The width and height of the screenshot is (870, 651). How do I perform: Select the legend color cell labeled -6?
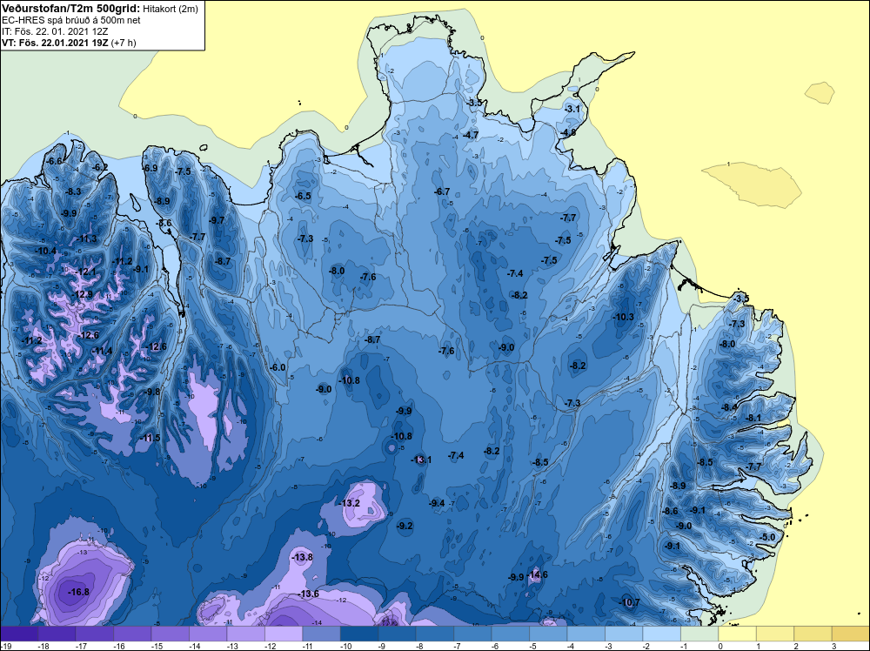tap(511, 634)
